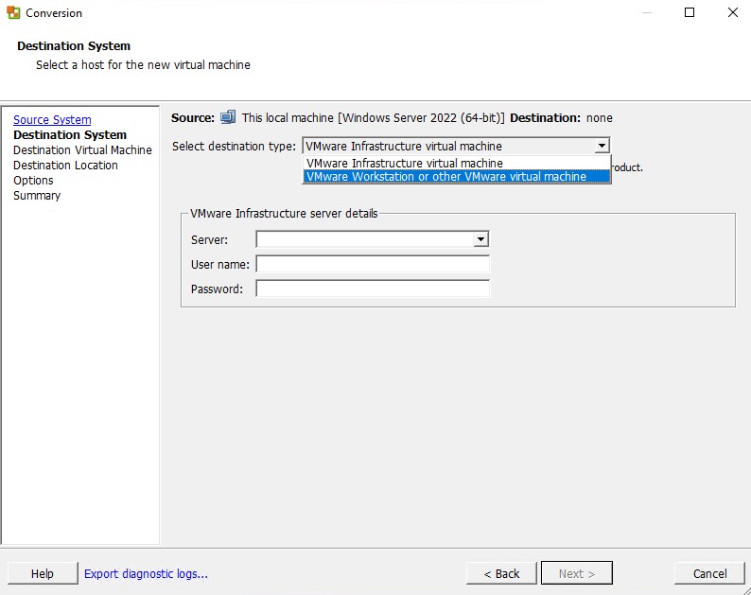Select VMware Workstation or other VMware virtual machine option
Image resolution: width=751 pixels, height=595 pixels.
(x=457, y=177)
